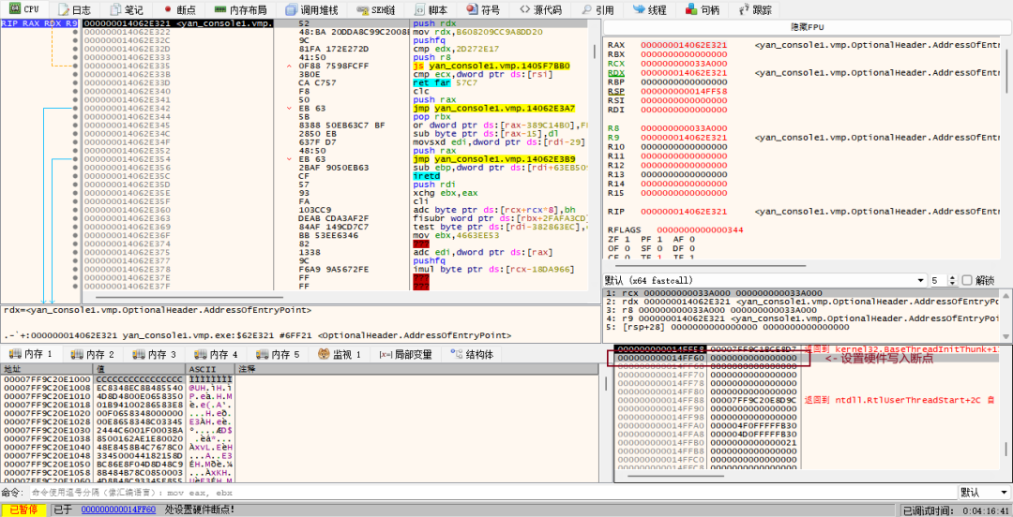Click the 笔记 notes tab icon
This screenshot has height=517, width=1013.
click(115, 9)
